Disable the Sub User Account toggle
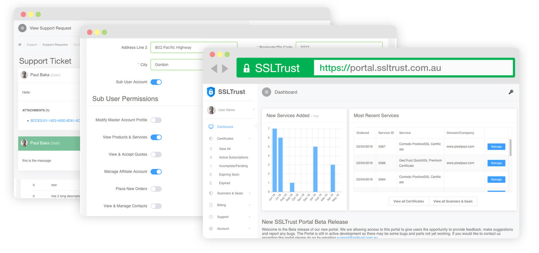Viewport: 539px width, 253px height. pyautogui.click(x=156, y=82)
